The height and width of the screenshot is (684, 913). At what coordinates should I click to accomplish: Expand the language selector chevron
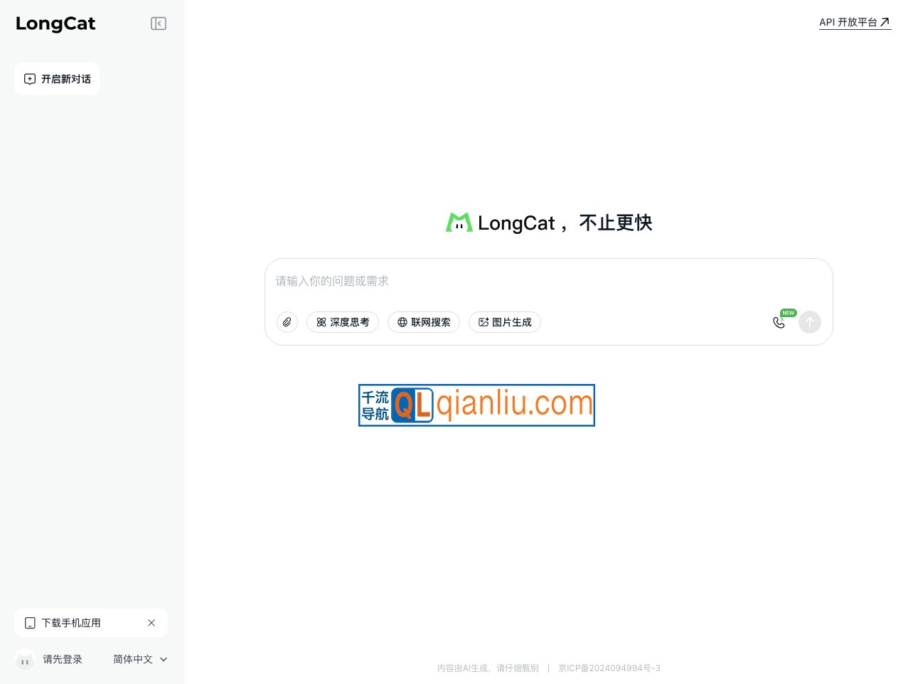164,659
